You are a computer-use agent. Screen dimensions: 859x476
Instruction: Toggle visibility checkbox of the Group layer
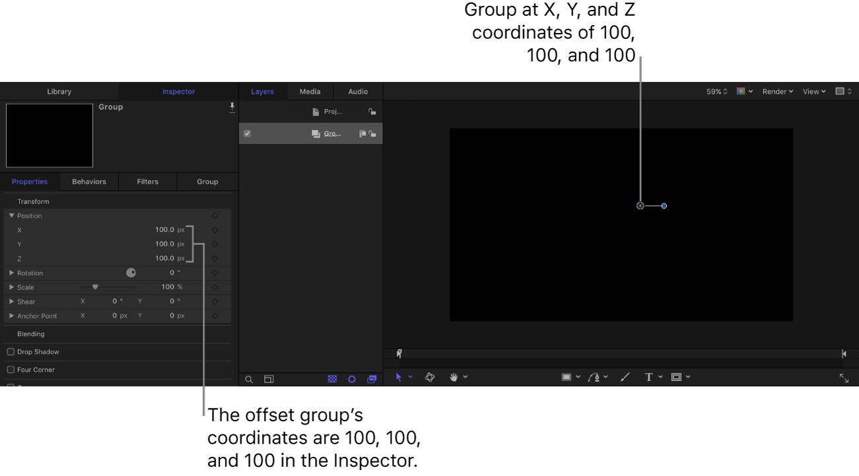tap(247, 133)
